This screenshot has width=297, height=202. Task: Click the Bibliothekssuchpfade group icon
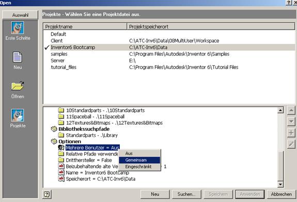pos(54,129)
